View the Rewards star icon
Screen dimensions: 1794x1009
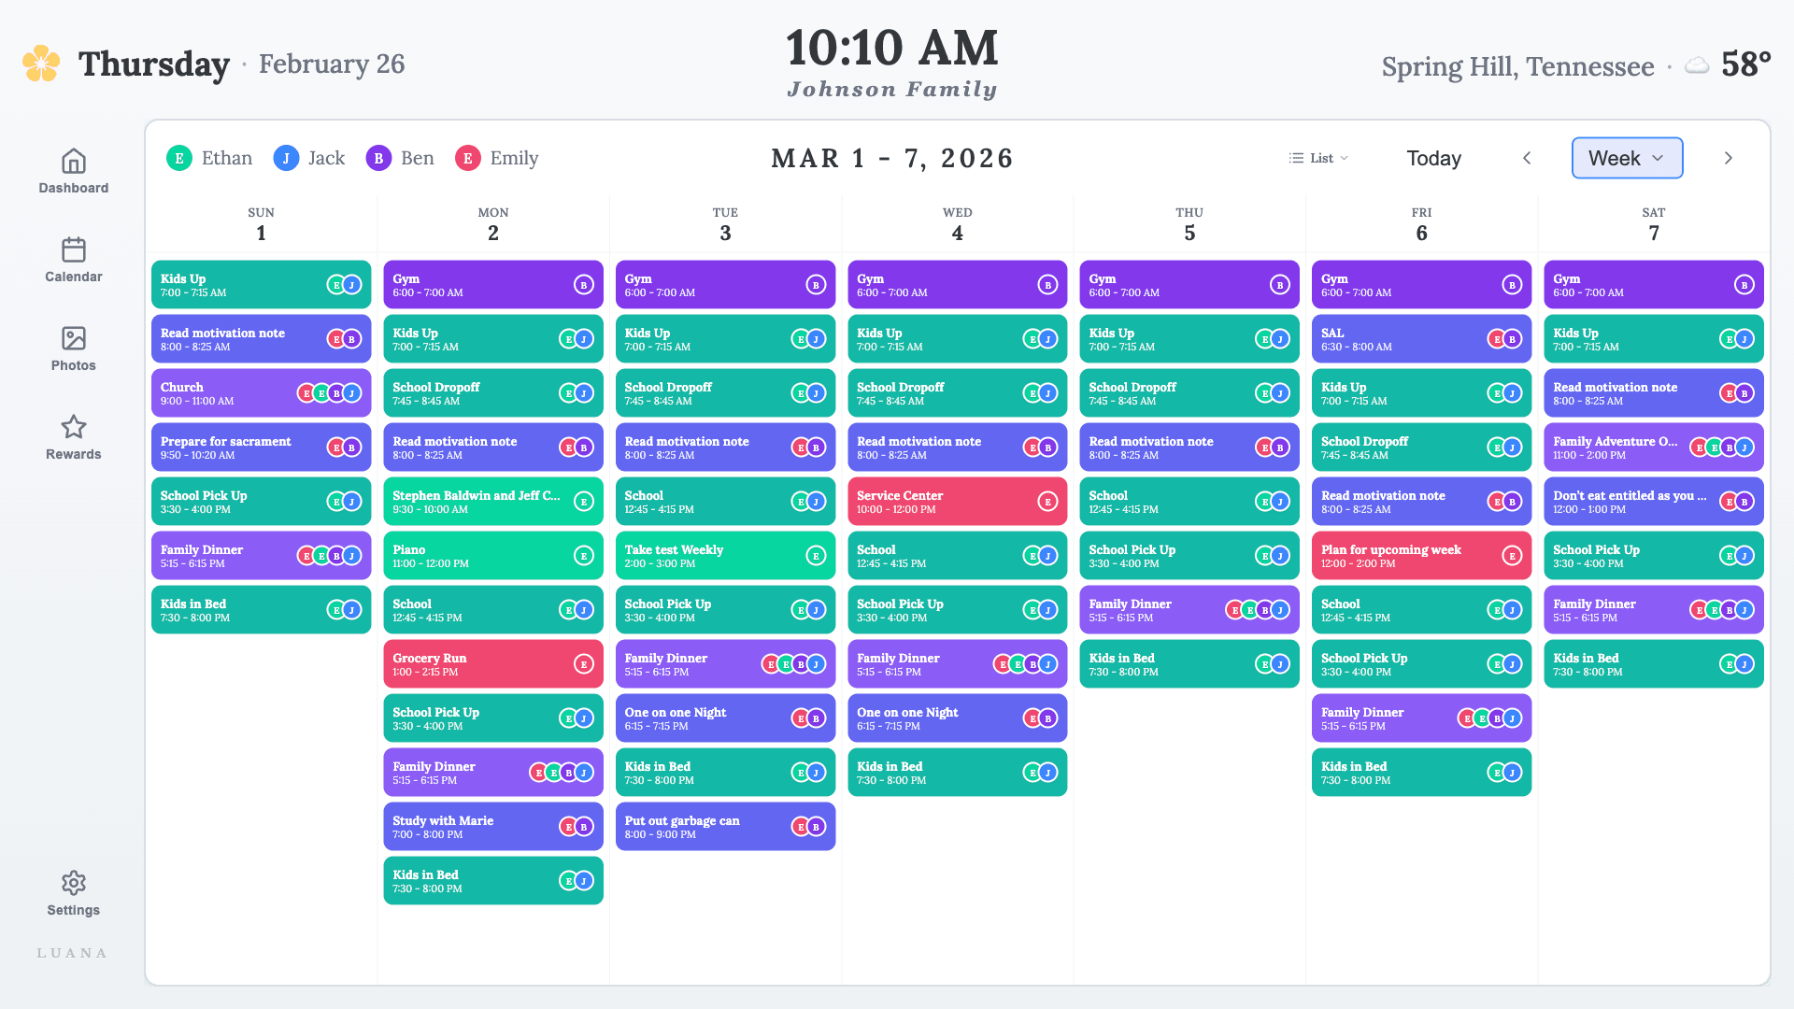pos(73,428)
